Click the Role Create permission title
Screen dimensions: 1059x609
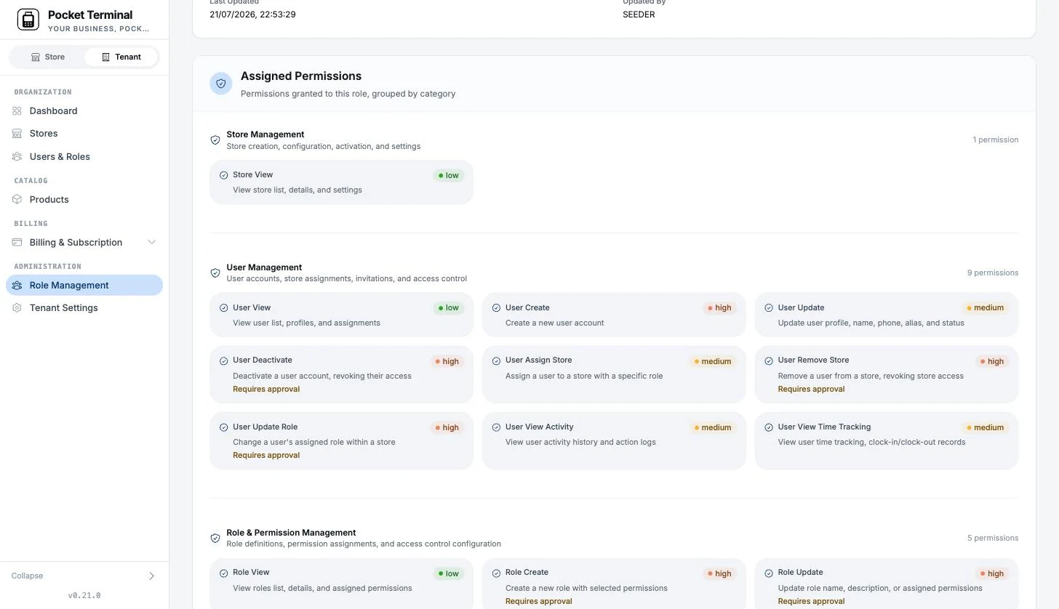pyautogui.click(x=527, y=572)
